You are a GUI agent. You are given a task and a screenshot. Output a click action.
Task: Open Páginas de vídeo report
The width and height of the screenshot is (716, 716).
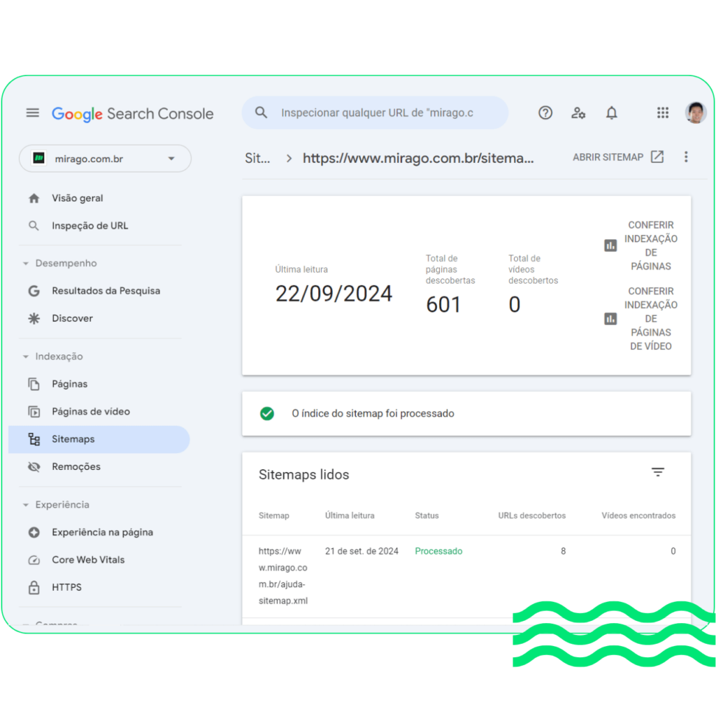point(91,411)
